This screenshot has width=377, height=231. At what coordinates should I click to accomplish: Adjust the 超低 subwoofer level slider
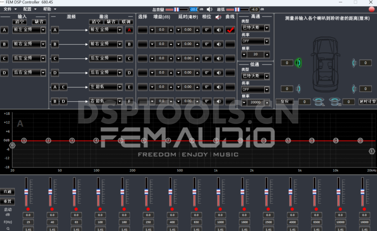point(238,9)
